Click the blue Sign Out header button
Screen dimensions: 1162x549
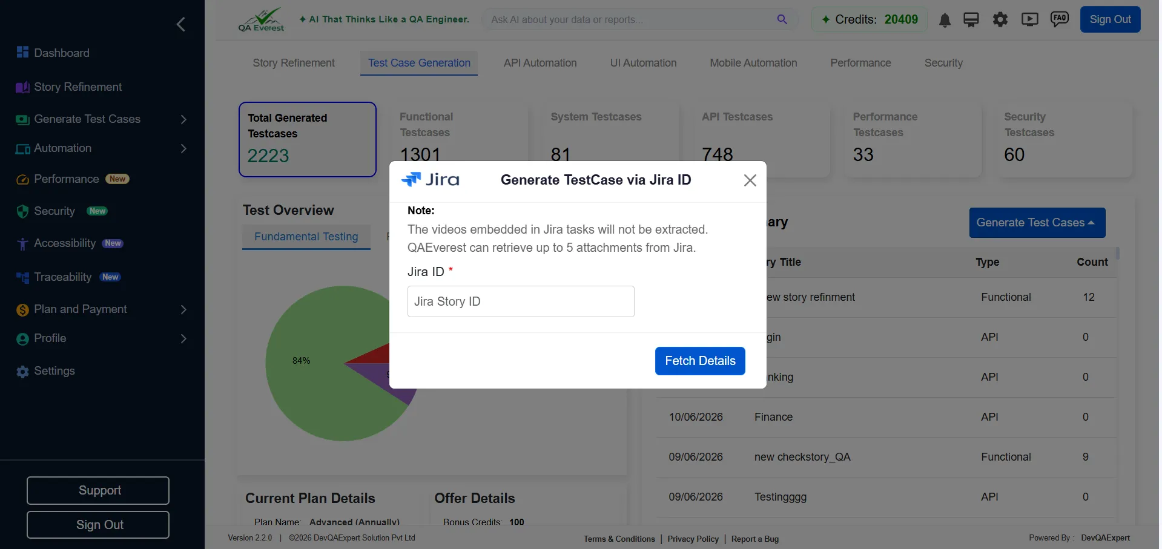(1110, 19)
